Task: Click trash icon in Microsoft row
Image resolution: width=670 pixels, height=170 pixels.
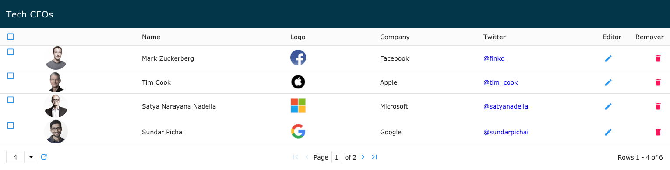Action: click(658, 106)
